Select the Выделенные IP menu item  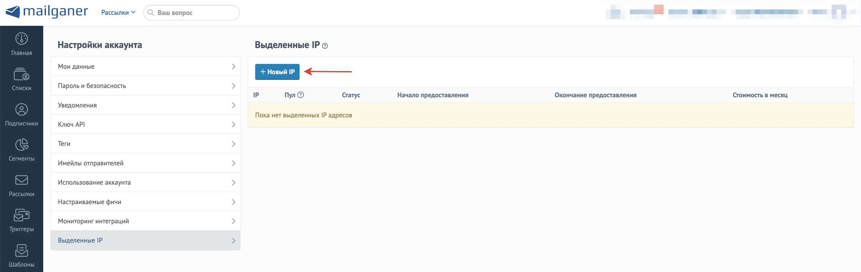145,240
